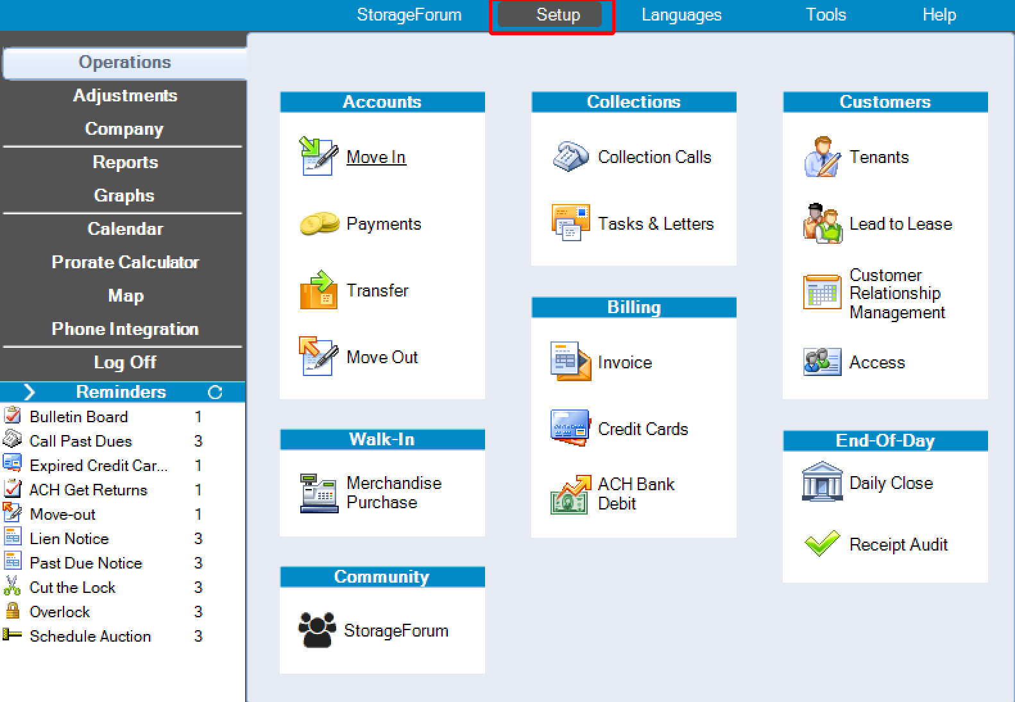Click the Move In icon
The height and width of the screenshot is (702, 1015).
coord(319,157)
